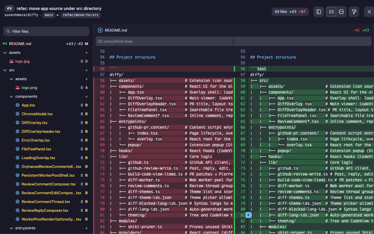Click the React icon beside ReviewCommentComposer.tsx
374x234 pixels.
(18, 184)
